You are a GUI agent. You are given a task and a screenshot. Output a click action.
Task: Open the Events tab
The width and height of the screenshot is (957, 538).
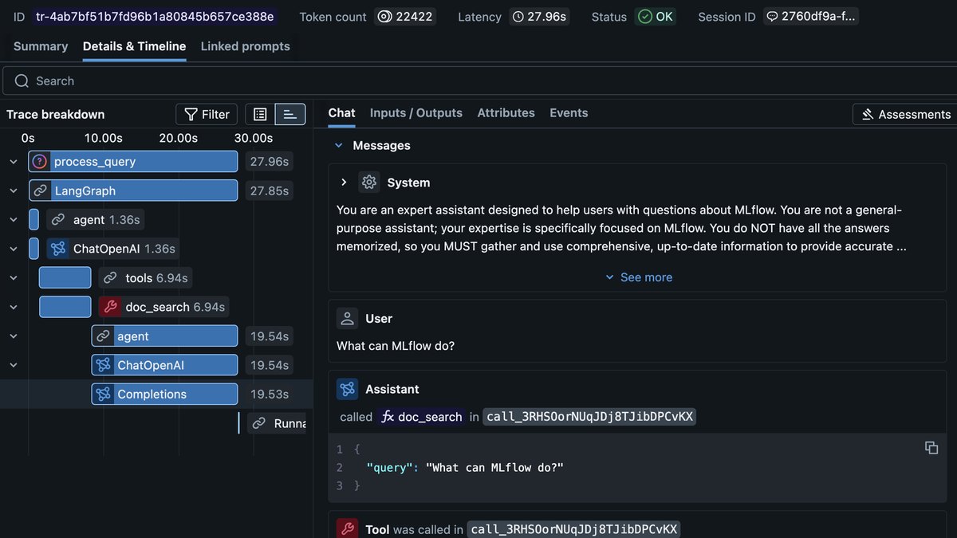pyautogui.click(x=569, y=113)
